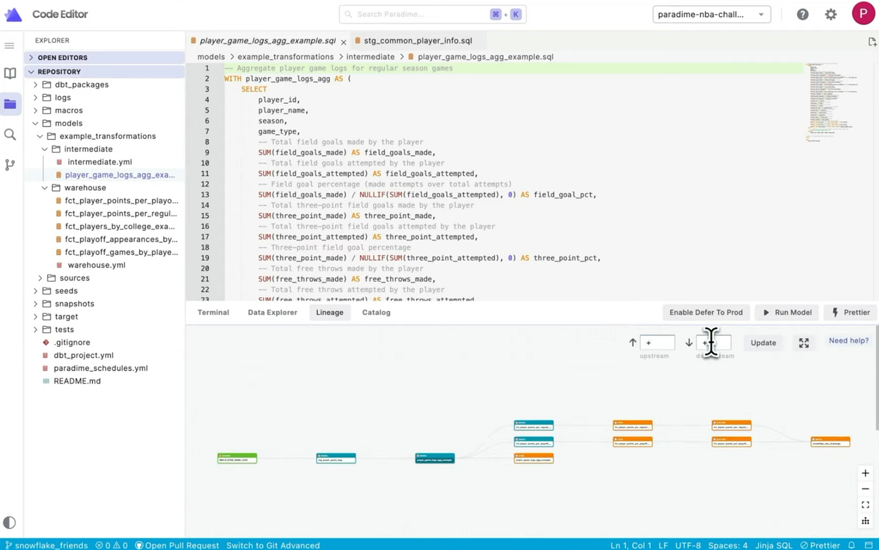Image resolution: width=879 pixels, height=550 pixels.
Task: Fit lineage graph to view icon
Action: click(x=865, y=505)
